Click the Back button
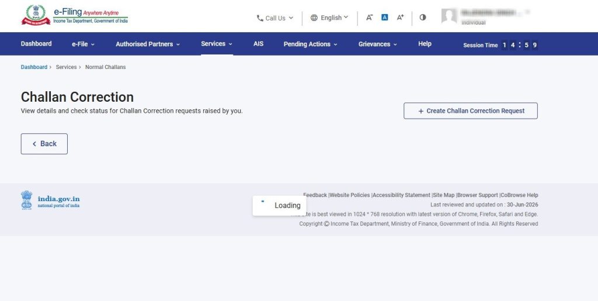This screenshot has height=301, width=598. pyautogui.click(x=44, y=144)
